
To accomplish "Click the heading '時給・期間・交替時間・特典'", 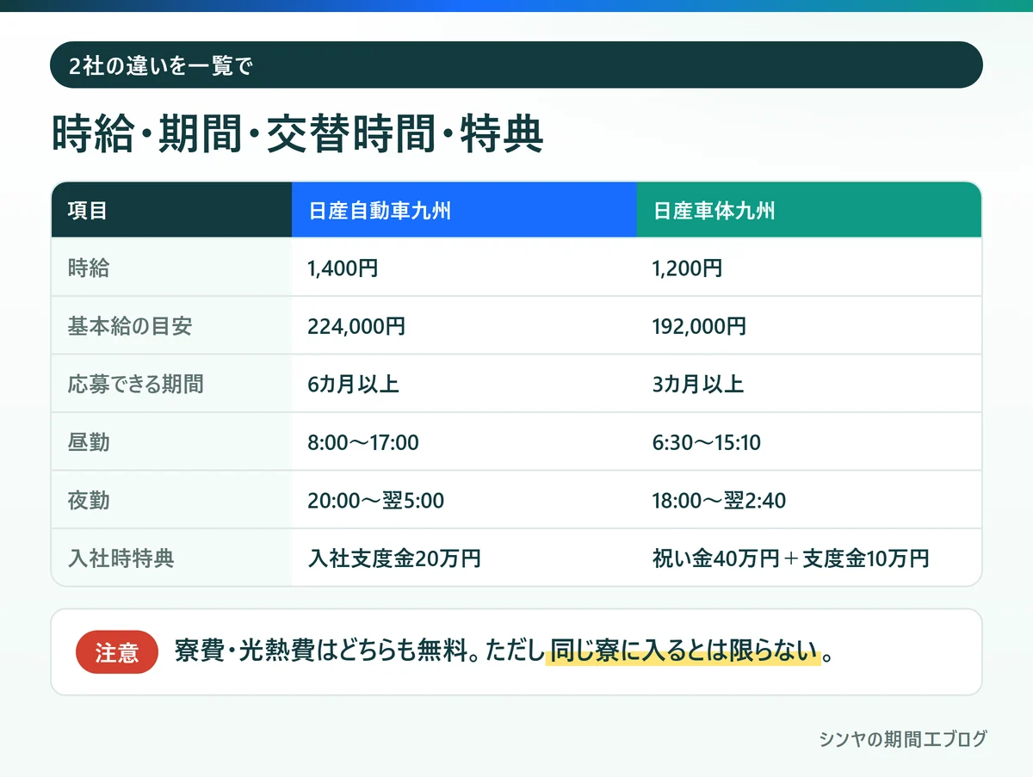I will [x=297, y=133].
